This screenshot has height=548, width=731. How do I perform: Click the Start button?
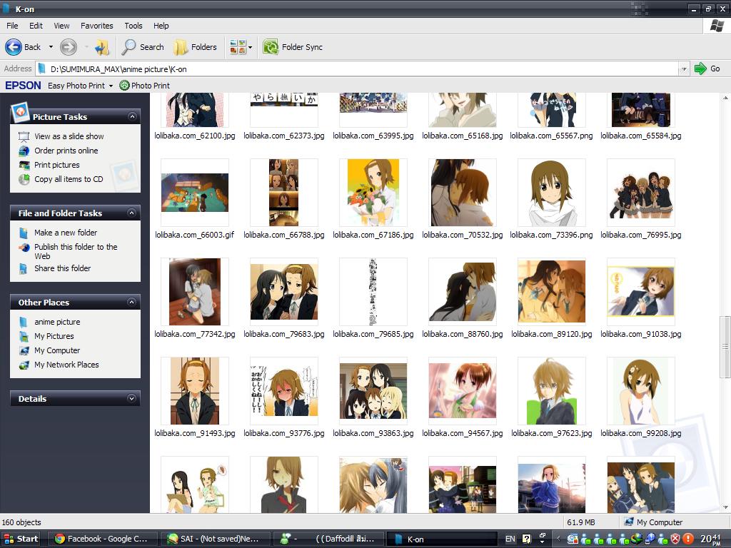coord(21,539)
